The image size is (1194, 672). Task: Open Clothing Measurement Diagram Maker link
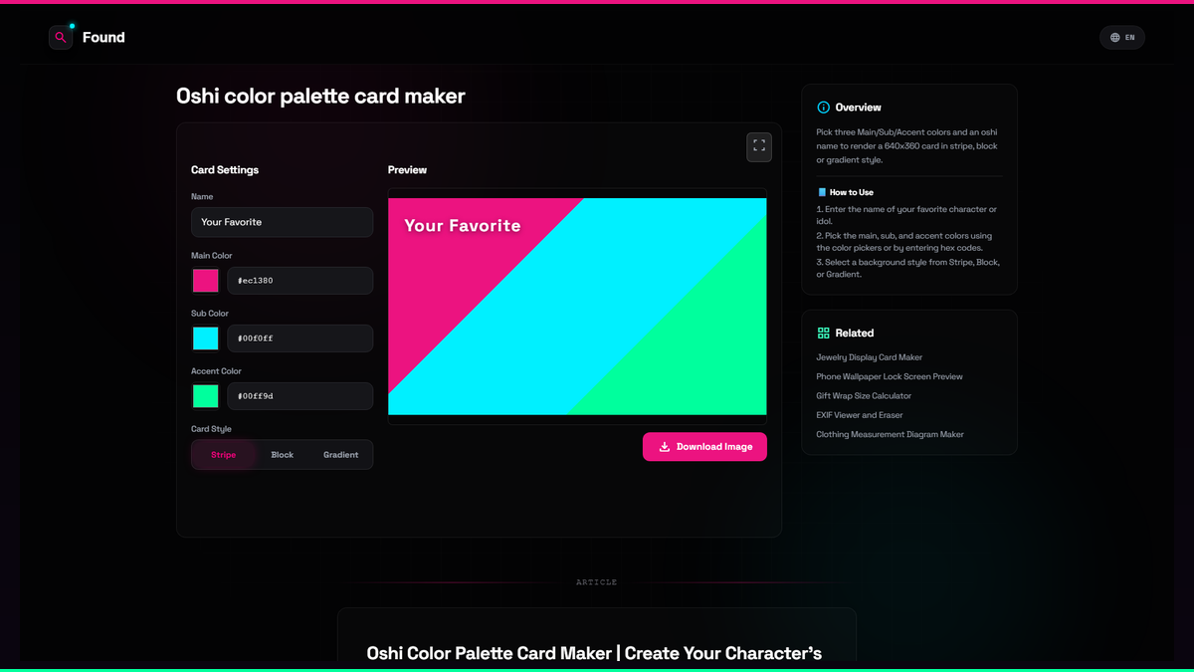tap(891, 434)
